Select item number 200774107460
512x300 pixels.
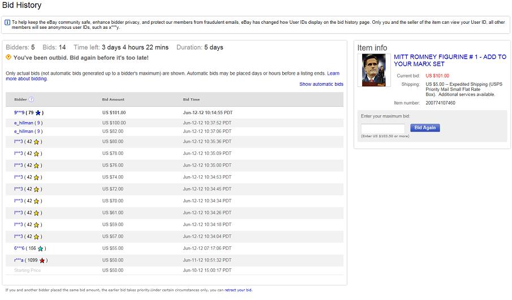[x=440, y=103]
